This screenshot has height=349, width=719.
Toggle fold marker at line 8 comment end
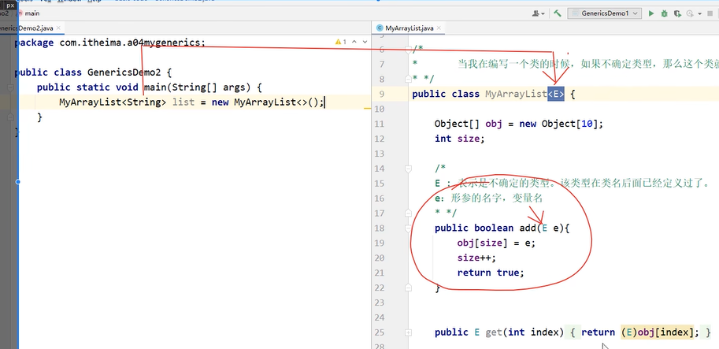[408, 79]
